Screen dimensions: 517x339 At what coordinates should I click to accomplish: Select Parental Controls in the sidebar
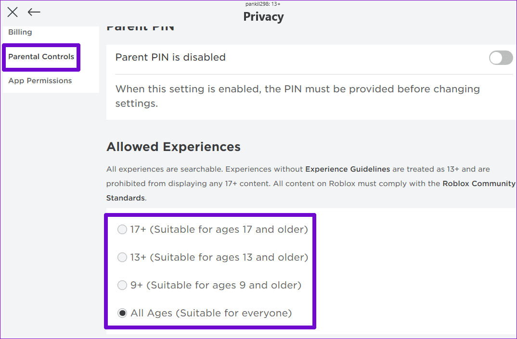(41, 57)
